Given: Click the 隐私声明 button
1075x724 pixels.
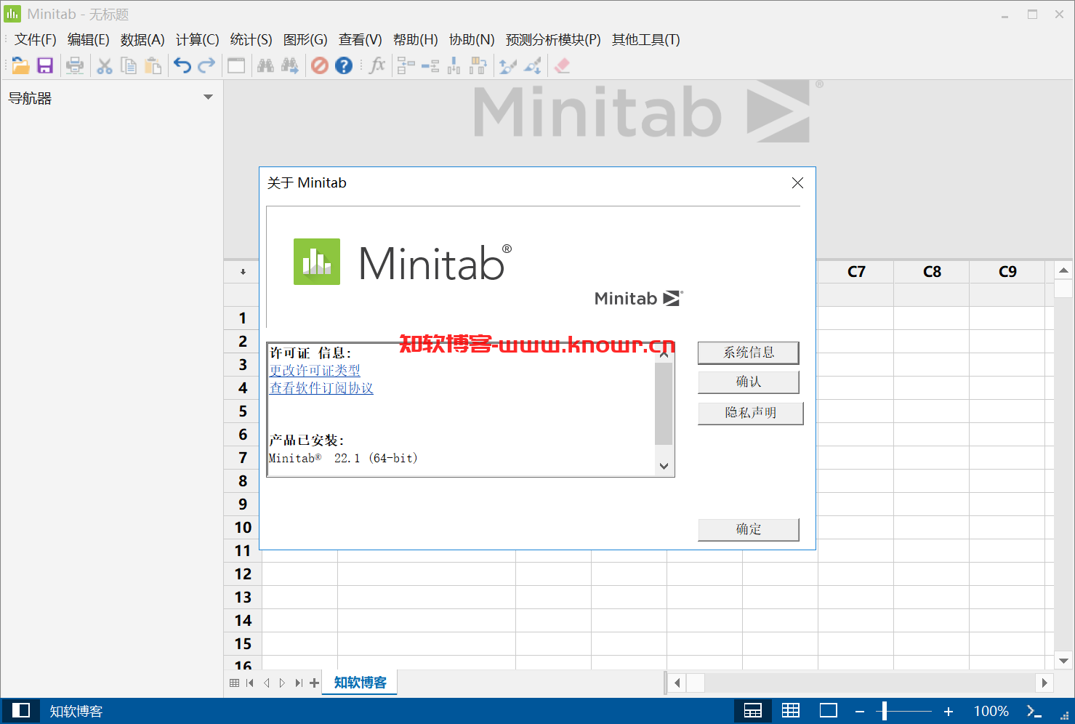Looking at the screenshot, I should [x=750, y=413].
